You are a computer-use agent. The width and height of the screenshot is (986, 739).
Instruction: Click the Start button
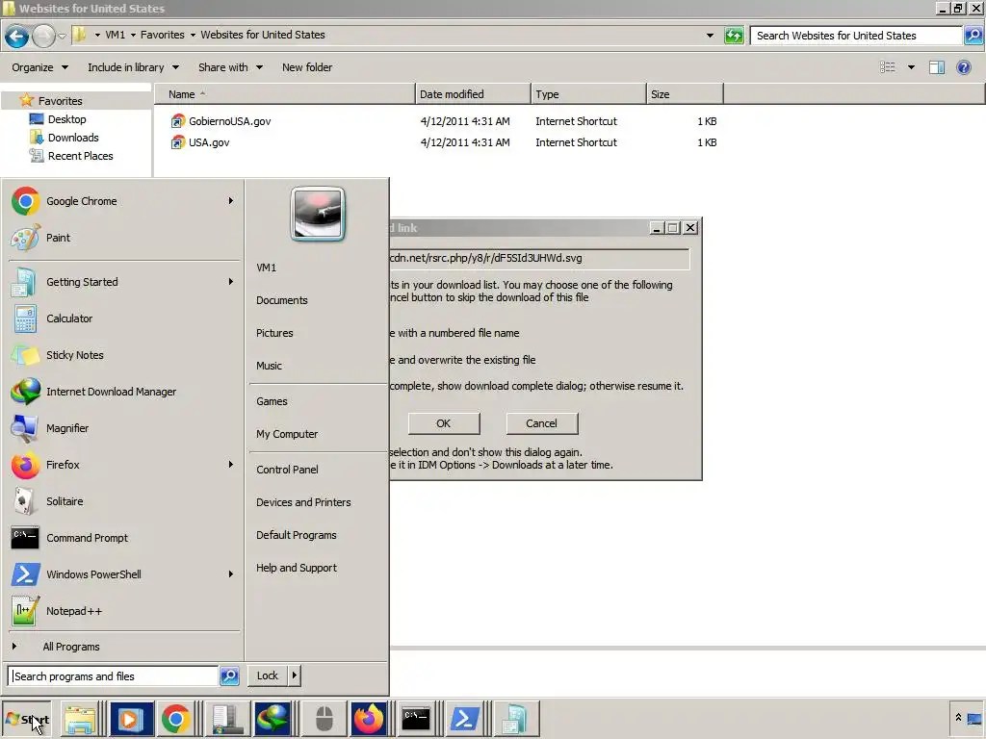coord(26,719)
